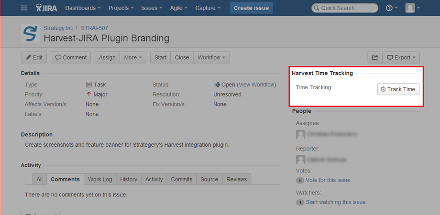440x215 pixels.
Task: Open the user profile avatar menu
Action: (412, 8)
